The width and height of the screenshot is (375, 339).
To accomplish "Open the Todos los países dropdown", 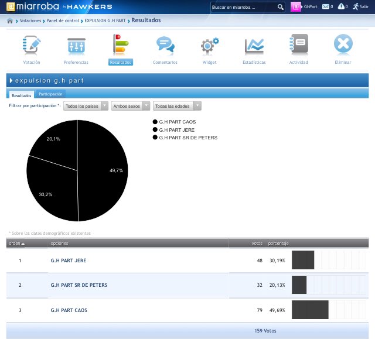I will point(86,106).
